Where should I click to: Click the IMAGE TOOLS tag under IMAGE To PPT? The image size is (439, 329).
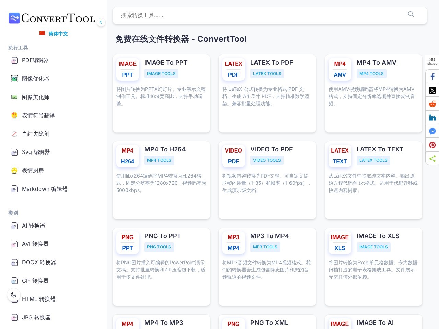161,74
